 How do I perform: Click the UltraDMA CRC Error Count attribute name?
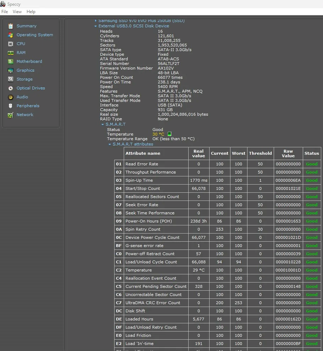(x=153, y=303)
